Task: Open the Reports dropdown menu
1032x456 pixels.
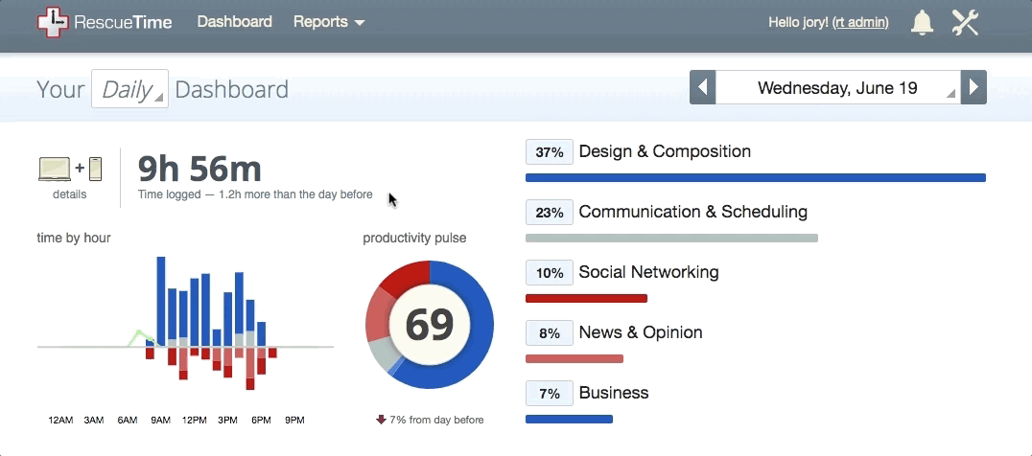Action: pyautogui.click(x=328, y=22)
